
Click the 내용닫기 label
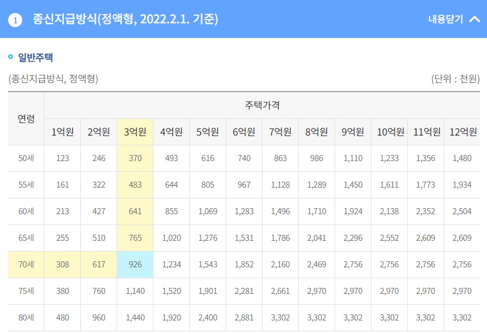pos(445,19)
